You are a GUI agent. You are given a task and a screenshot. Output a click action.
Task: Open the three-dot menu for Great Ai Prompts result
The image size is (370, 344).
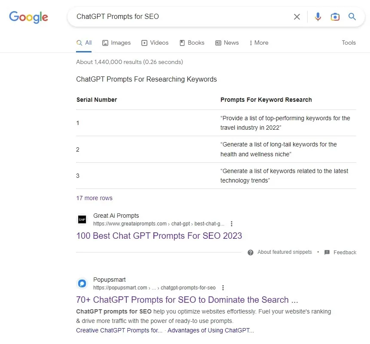232,224
